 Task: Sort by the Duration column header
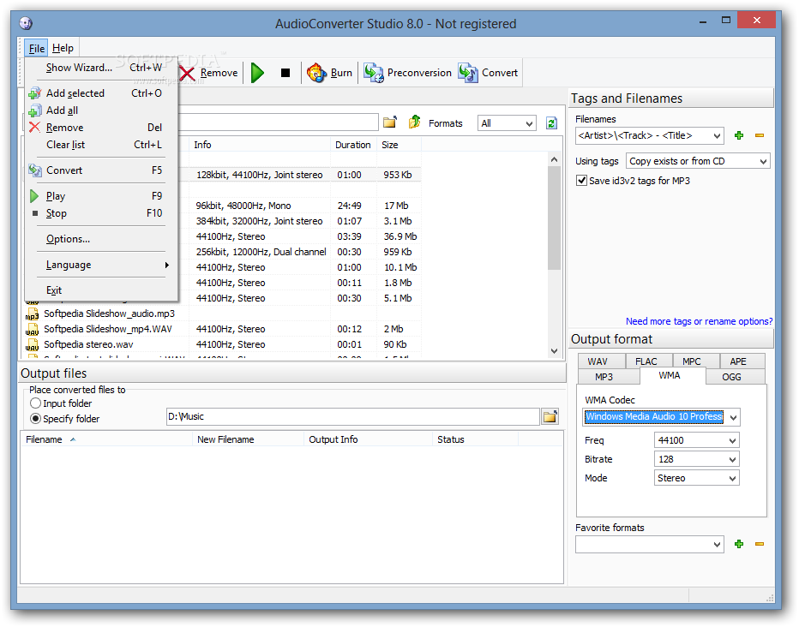pyautogui.click(x=353, y=145)
